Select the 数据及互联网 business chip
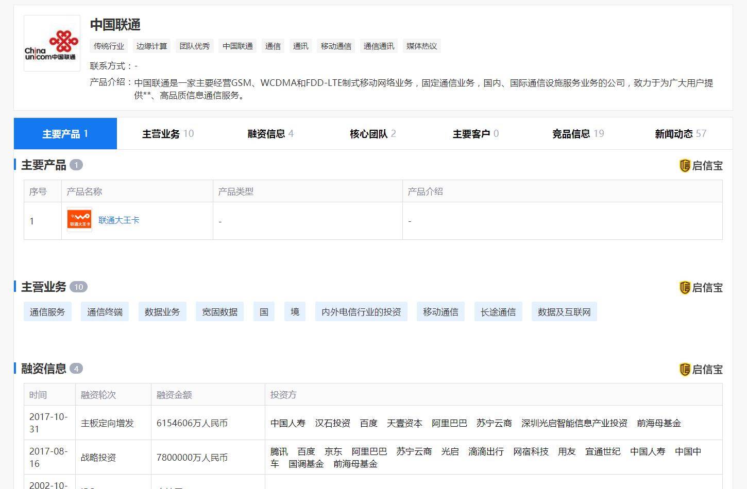Image resolution: width=747 pixels, height=489 pixels. tap(564, 312)
